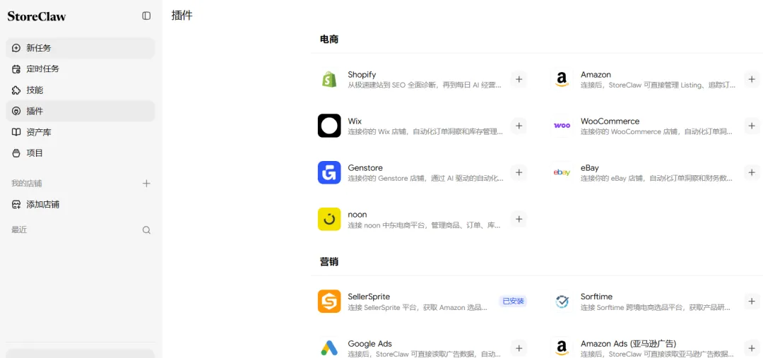The width and height of the screenshot is (763, 358).
Task: Collapse the sidebar with the panel icon
Action: tap(146, 16)
